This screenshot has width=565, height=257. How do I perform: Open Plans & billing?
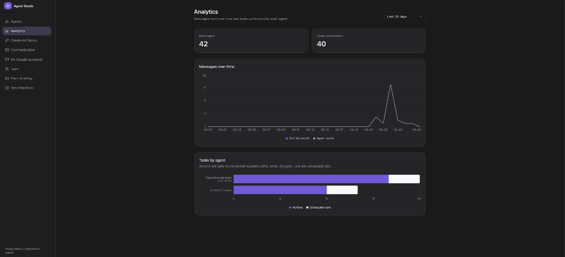pyautogui.click(x=26, y=78)
